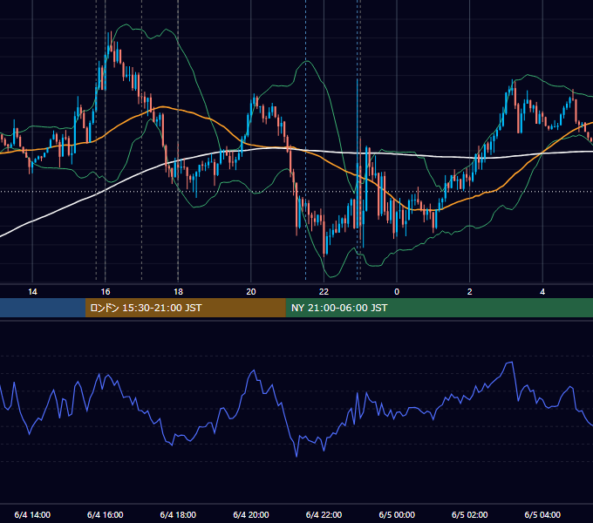Screen dimensions: 593x523
Task: Click the 6/4 14:00 date label
Action: (32, 514)
